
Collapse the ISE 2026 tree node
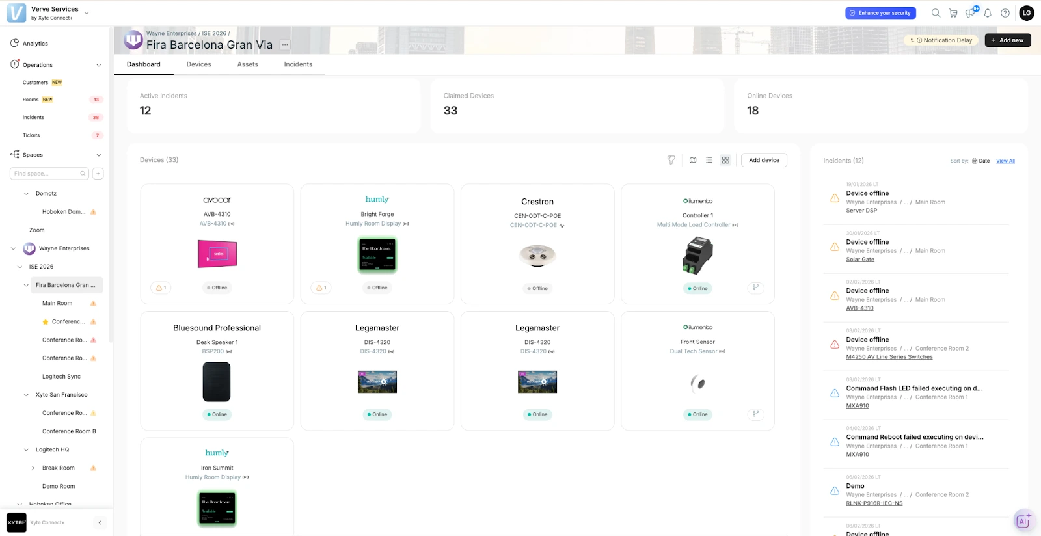pyautogui.click(x=20, y=267)
